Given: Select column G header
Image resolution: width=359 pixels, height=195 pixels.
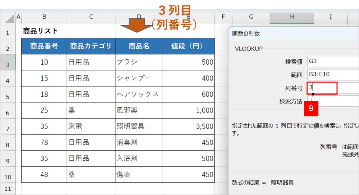Looking at the screenshot, I should click(251, 17).
